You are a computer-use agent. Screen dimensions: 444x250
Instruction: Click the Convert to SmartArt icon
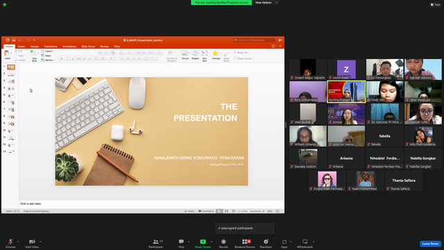(171, 53)
